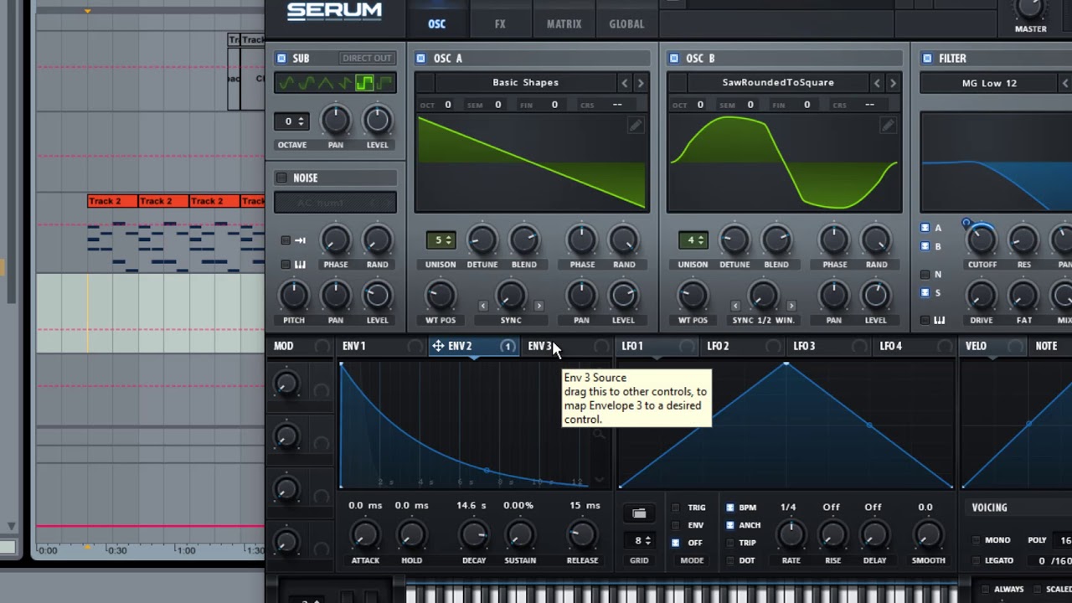Open OSC B SYNC 1/2 WIN. warp menu
This screenshot has width=1072, height=603.
[763, 320]
